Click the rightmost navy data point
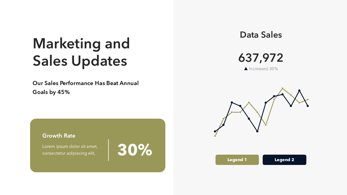Image resolution: width=347 pixels, height=195 pixels. pyautogui.click(x=308, y=106)
